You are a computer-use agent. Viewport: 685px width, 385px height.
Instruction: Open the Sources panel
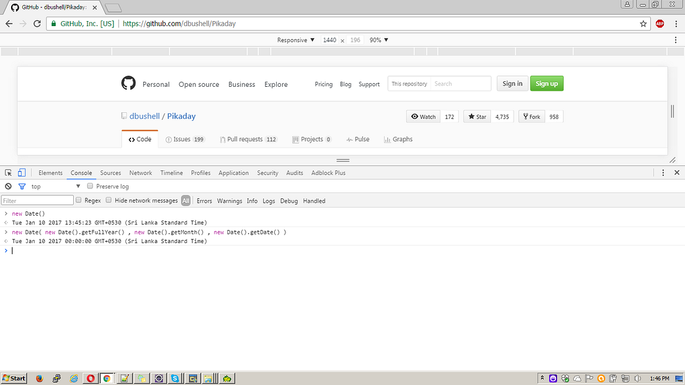tap(110, 172)
